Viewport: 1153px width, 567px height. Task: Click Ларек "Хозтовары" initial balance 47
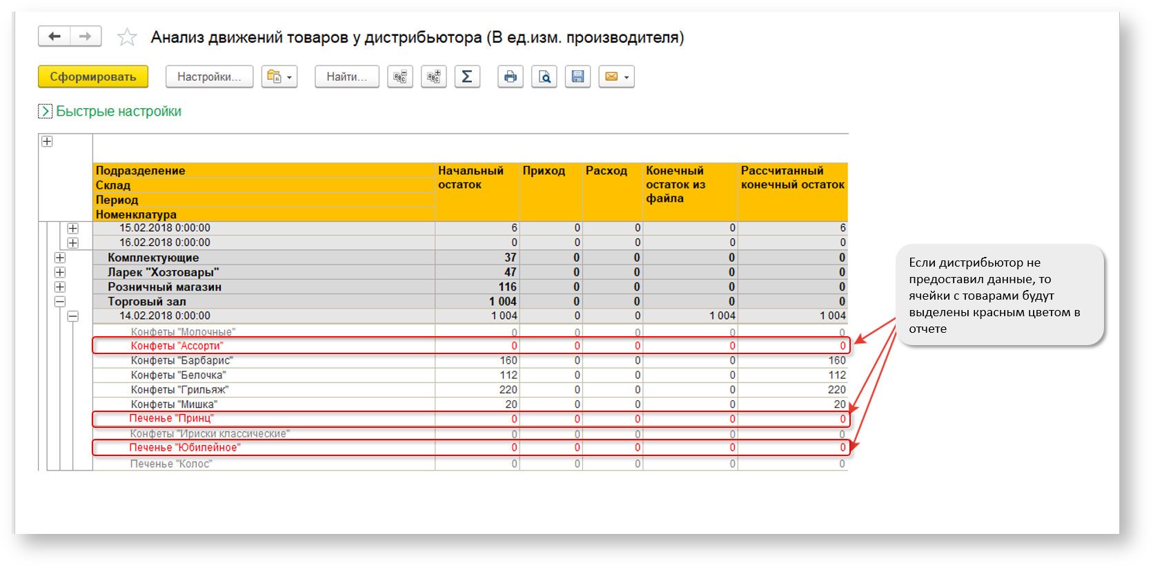[511, 272]
